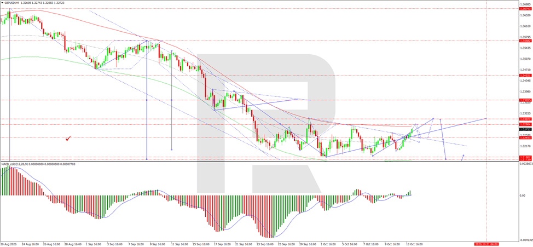533x247 pixels.
Task: Click the red price level label 1.31867
Action: [x=525, y=157]
